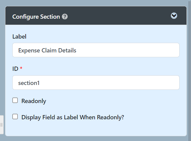
Task: Focus the ID input field
Action: (x=96, y=83)
